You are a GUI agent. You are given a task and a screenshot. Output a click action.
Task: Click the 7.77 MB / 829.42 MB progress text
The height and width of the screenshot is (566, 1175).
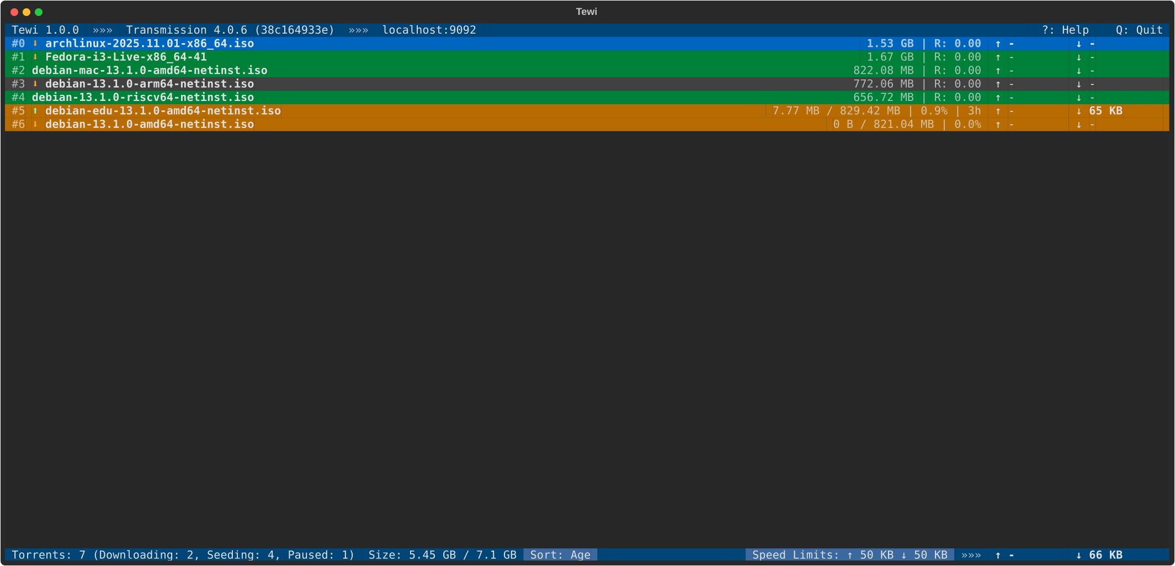pos(836,111)
